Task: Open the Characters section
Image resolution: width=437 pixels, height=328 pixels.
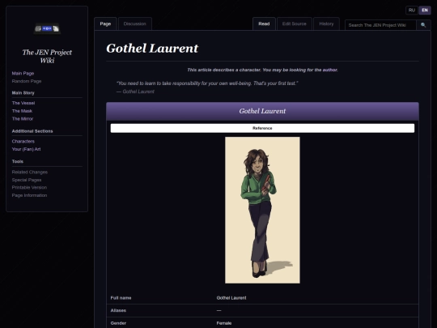Action: [x=23, y=142]
